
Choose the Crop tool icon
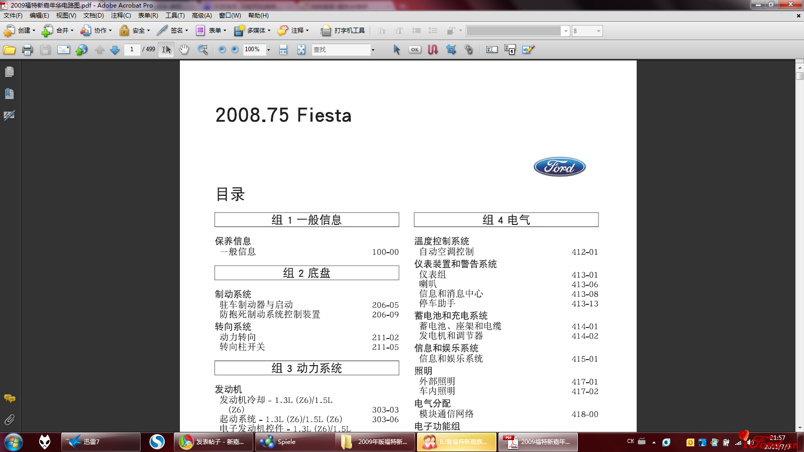pos(451,50)
